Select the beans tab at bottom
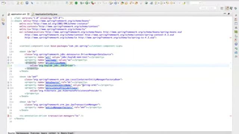This screenshot has width=239, height=134. coord(44,133)
